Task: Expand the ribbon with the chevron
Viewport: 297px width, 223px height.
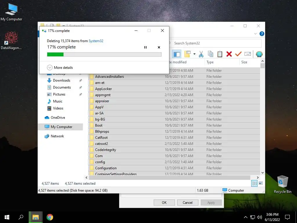Action: click(x=255, y=34)
